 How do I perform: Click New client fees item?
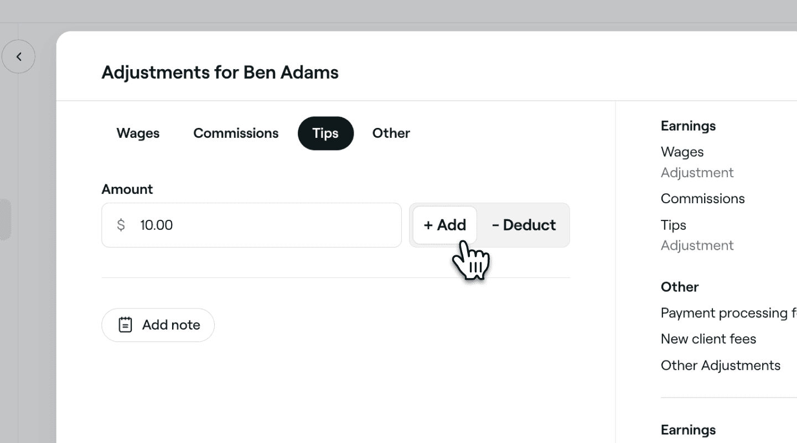708,339
